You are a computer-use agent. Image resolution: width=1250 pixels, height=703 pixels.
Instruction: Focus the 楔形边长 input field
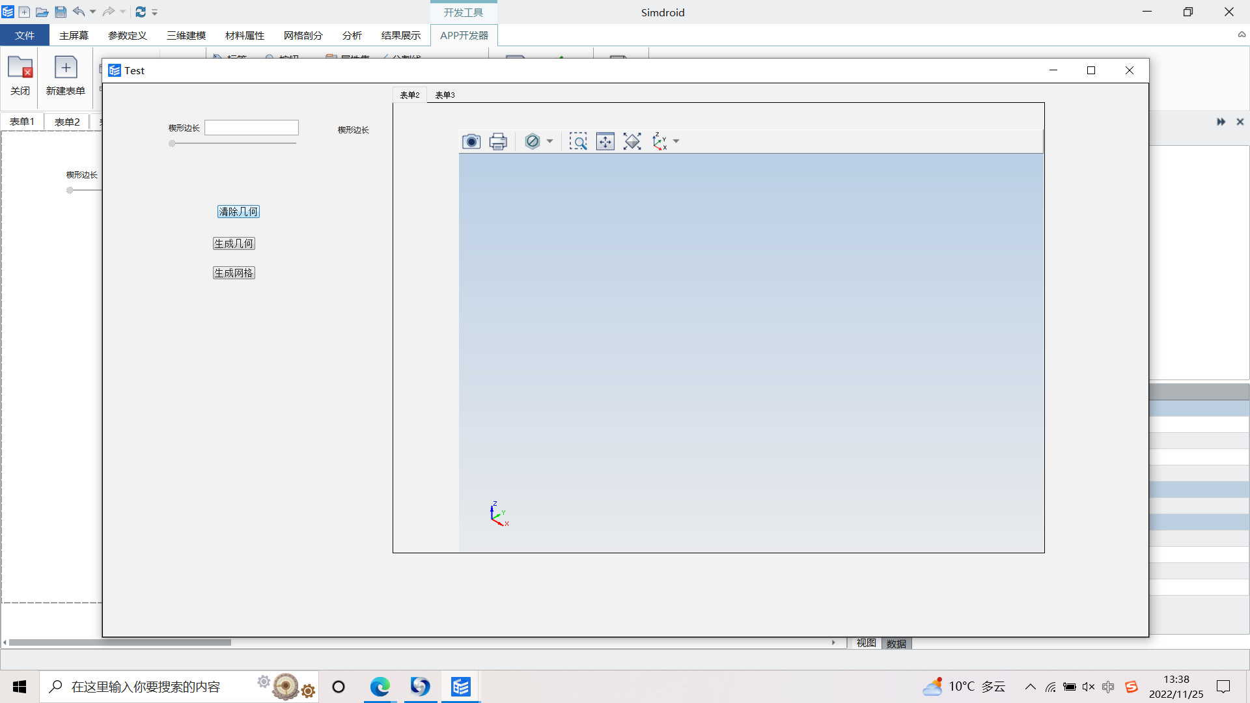click(251, 128)
